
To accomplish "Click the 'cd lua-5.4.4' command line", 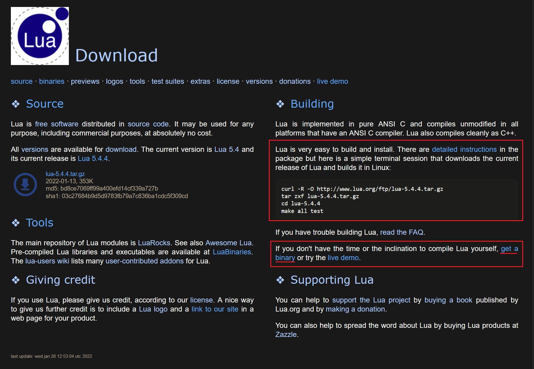I will [x=301, y=204].
